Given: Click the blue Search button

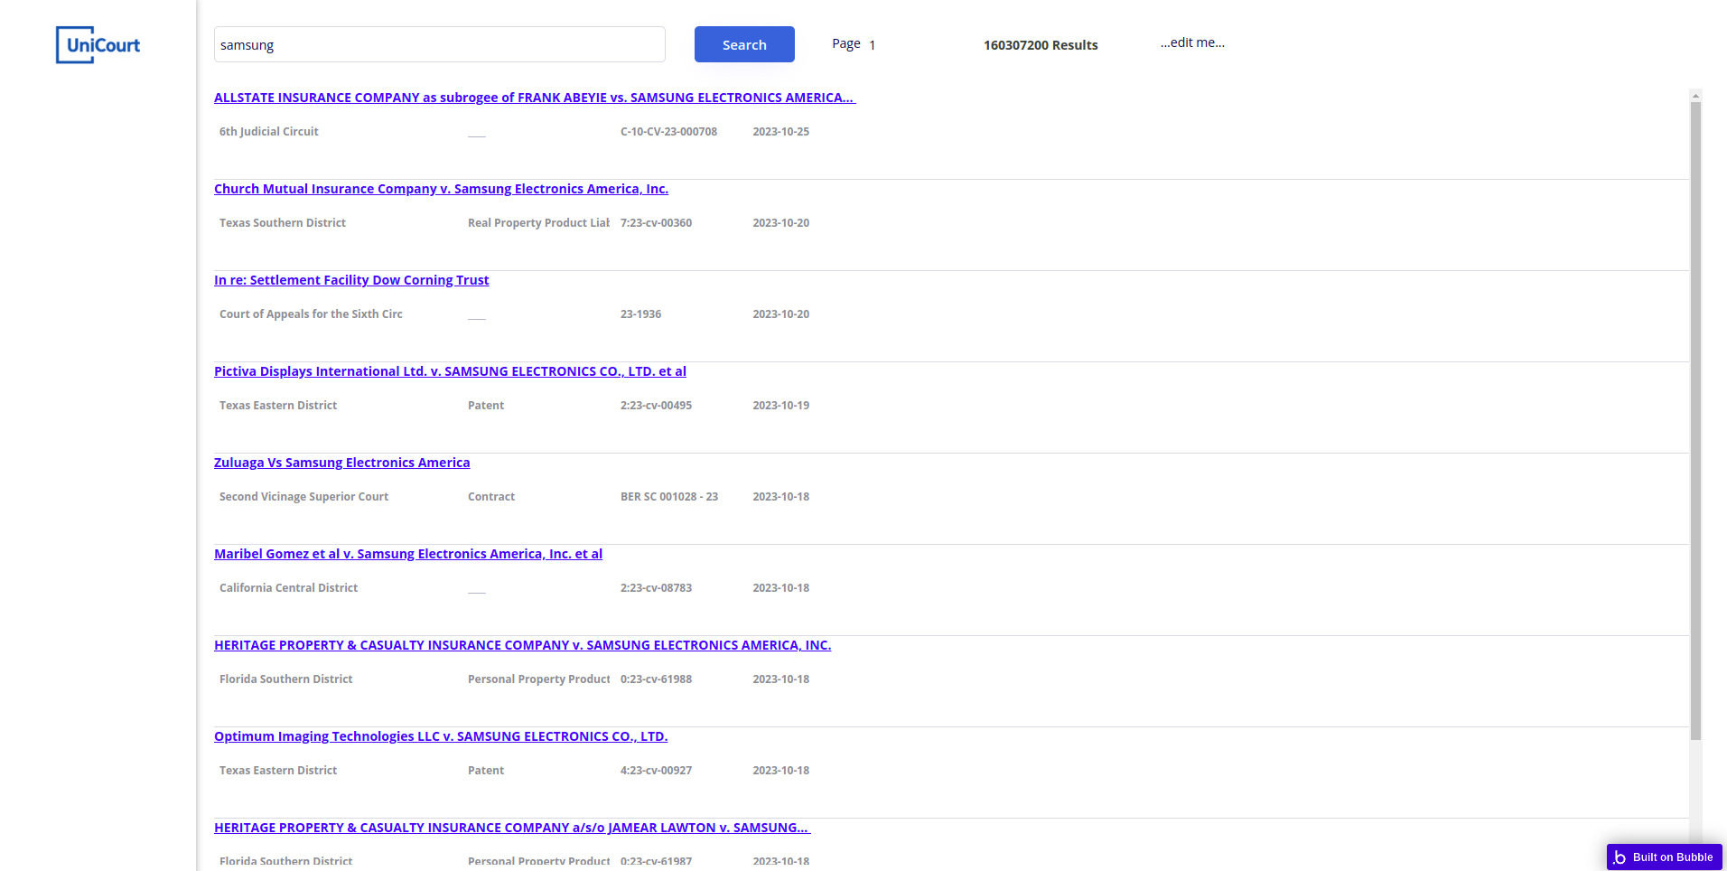Looking at the screenshot, I should [744, 44].
